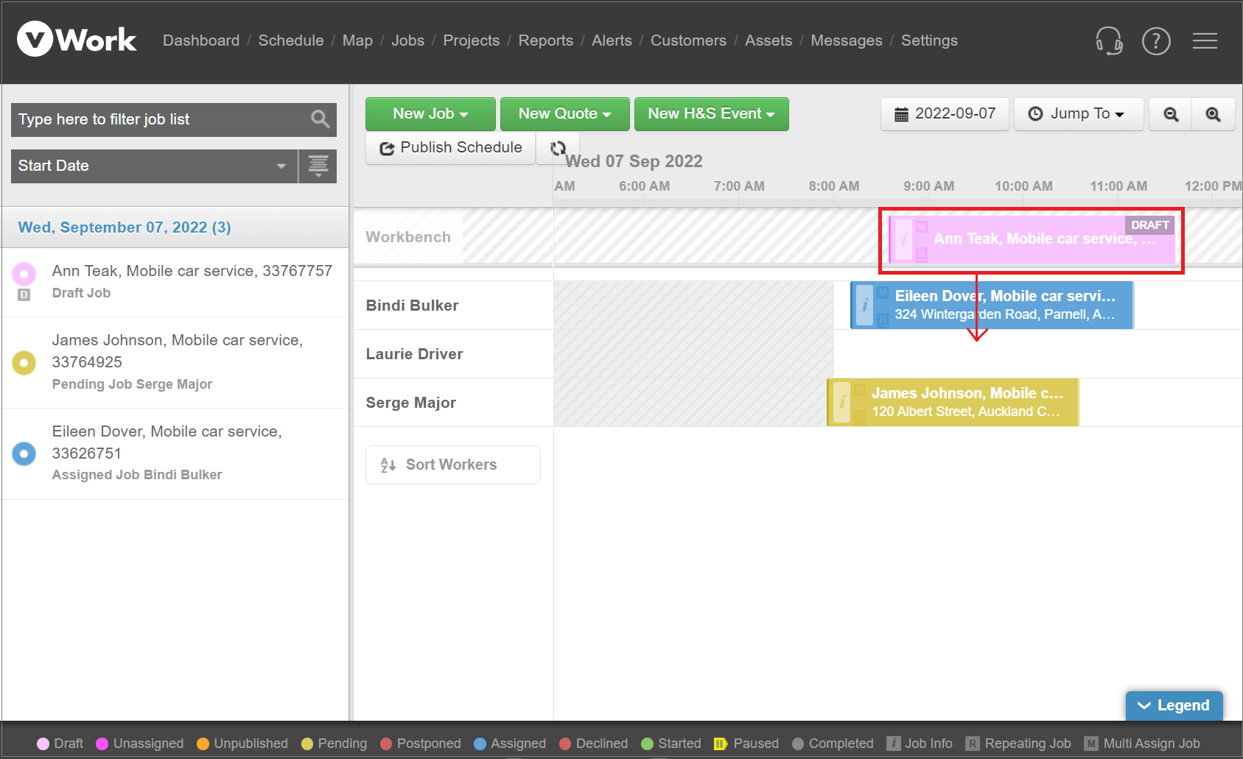Open the Jump To dropdown

pos(1078,114)
